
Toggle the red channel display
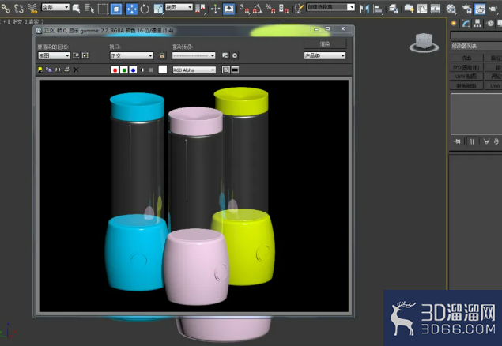(x=115, y=70)
